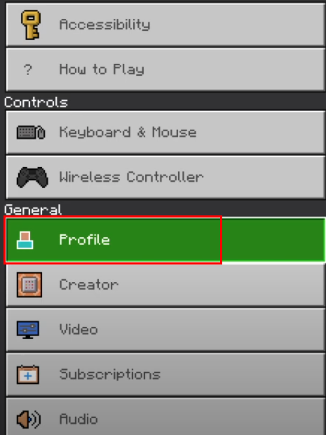Open the How to Play section

pos(165,69)
